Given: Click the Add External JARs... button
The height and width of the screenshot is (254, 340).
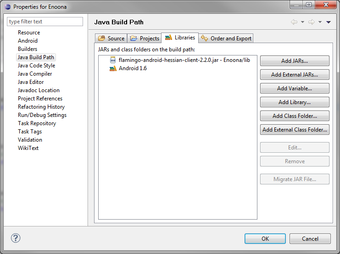Looking at the screenshot, I should tap(295, 75).
